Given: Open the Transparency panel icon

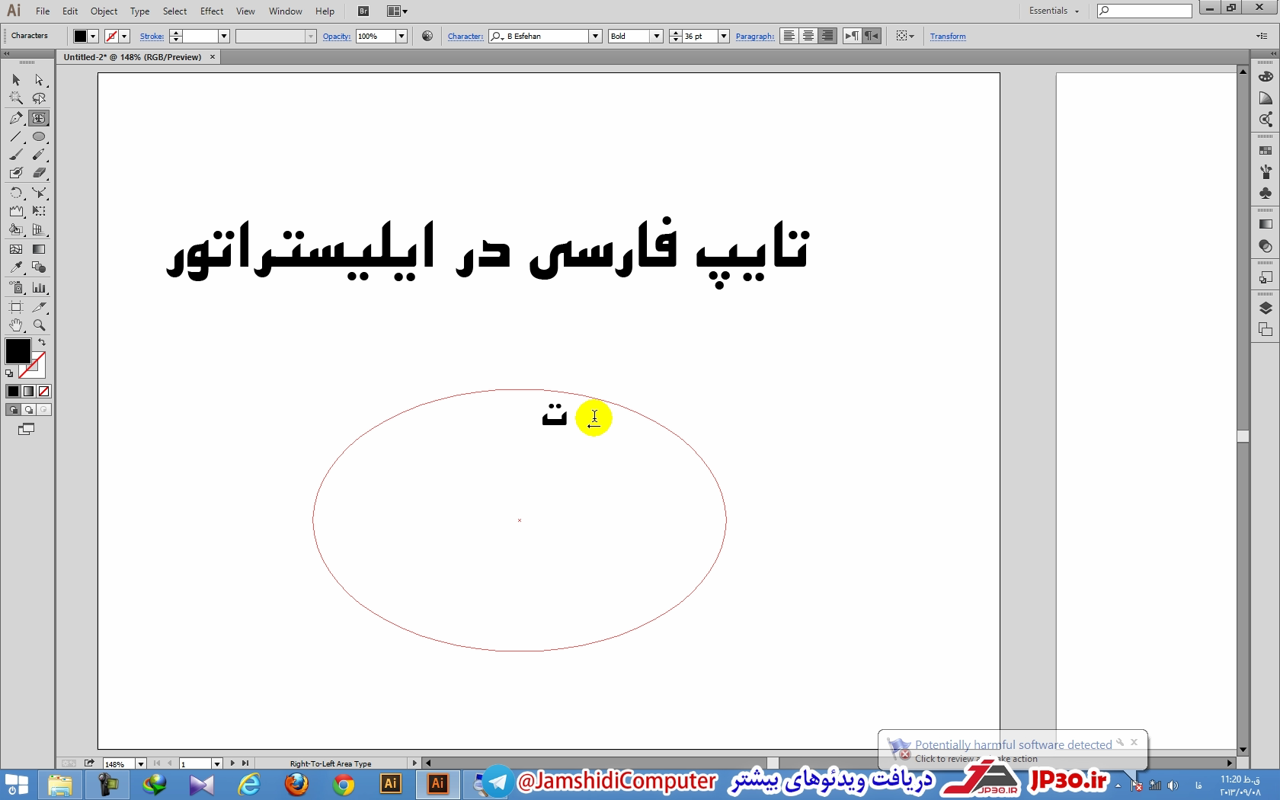Looking at the screenshot, I should (x=1266, y=246).
